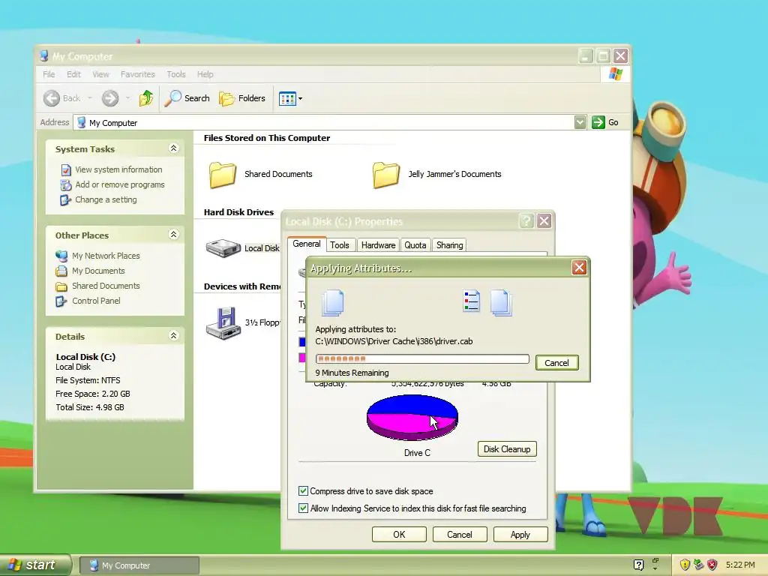Click Change a setting link
The height and width of the screenshot is (576, 768).
(x=106, y=199)
